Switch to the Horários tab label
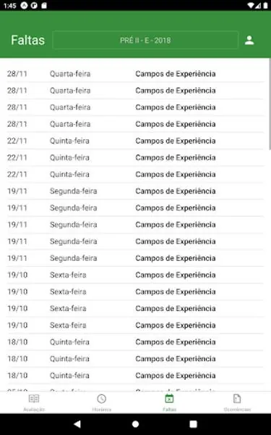271x435 pixels. tap(101, 410)
